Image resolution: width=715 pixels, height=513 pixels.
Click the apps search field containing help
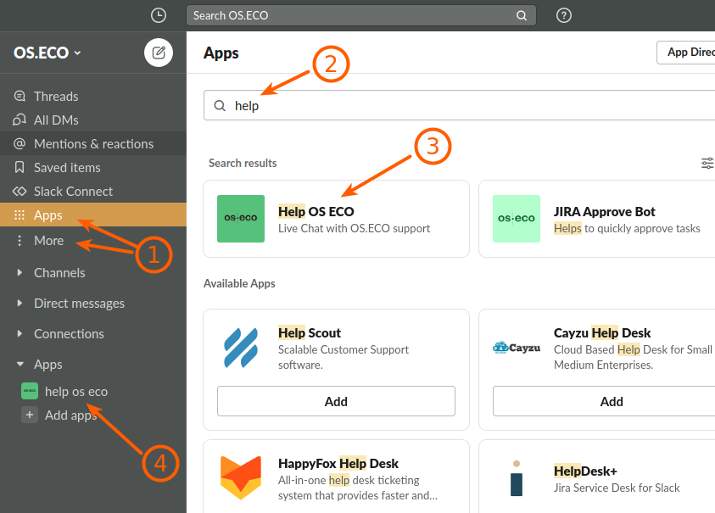point(458,106)
